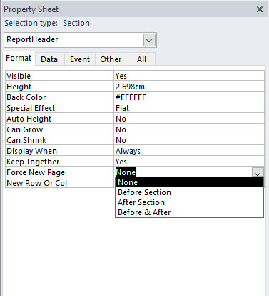
Task: Collapse the Force New Page dropdown arrow
Action: pyautogui.click(x=258, y=172)
